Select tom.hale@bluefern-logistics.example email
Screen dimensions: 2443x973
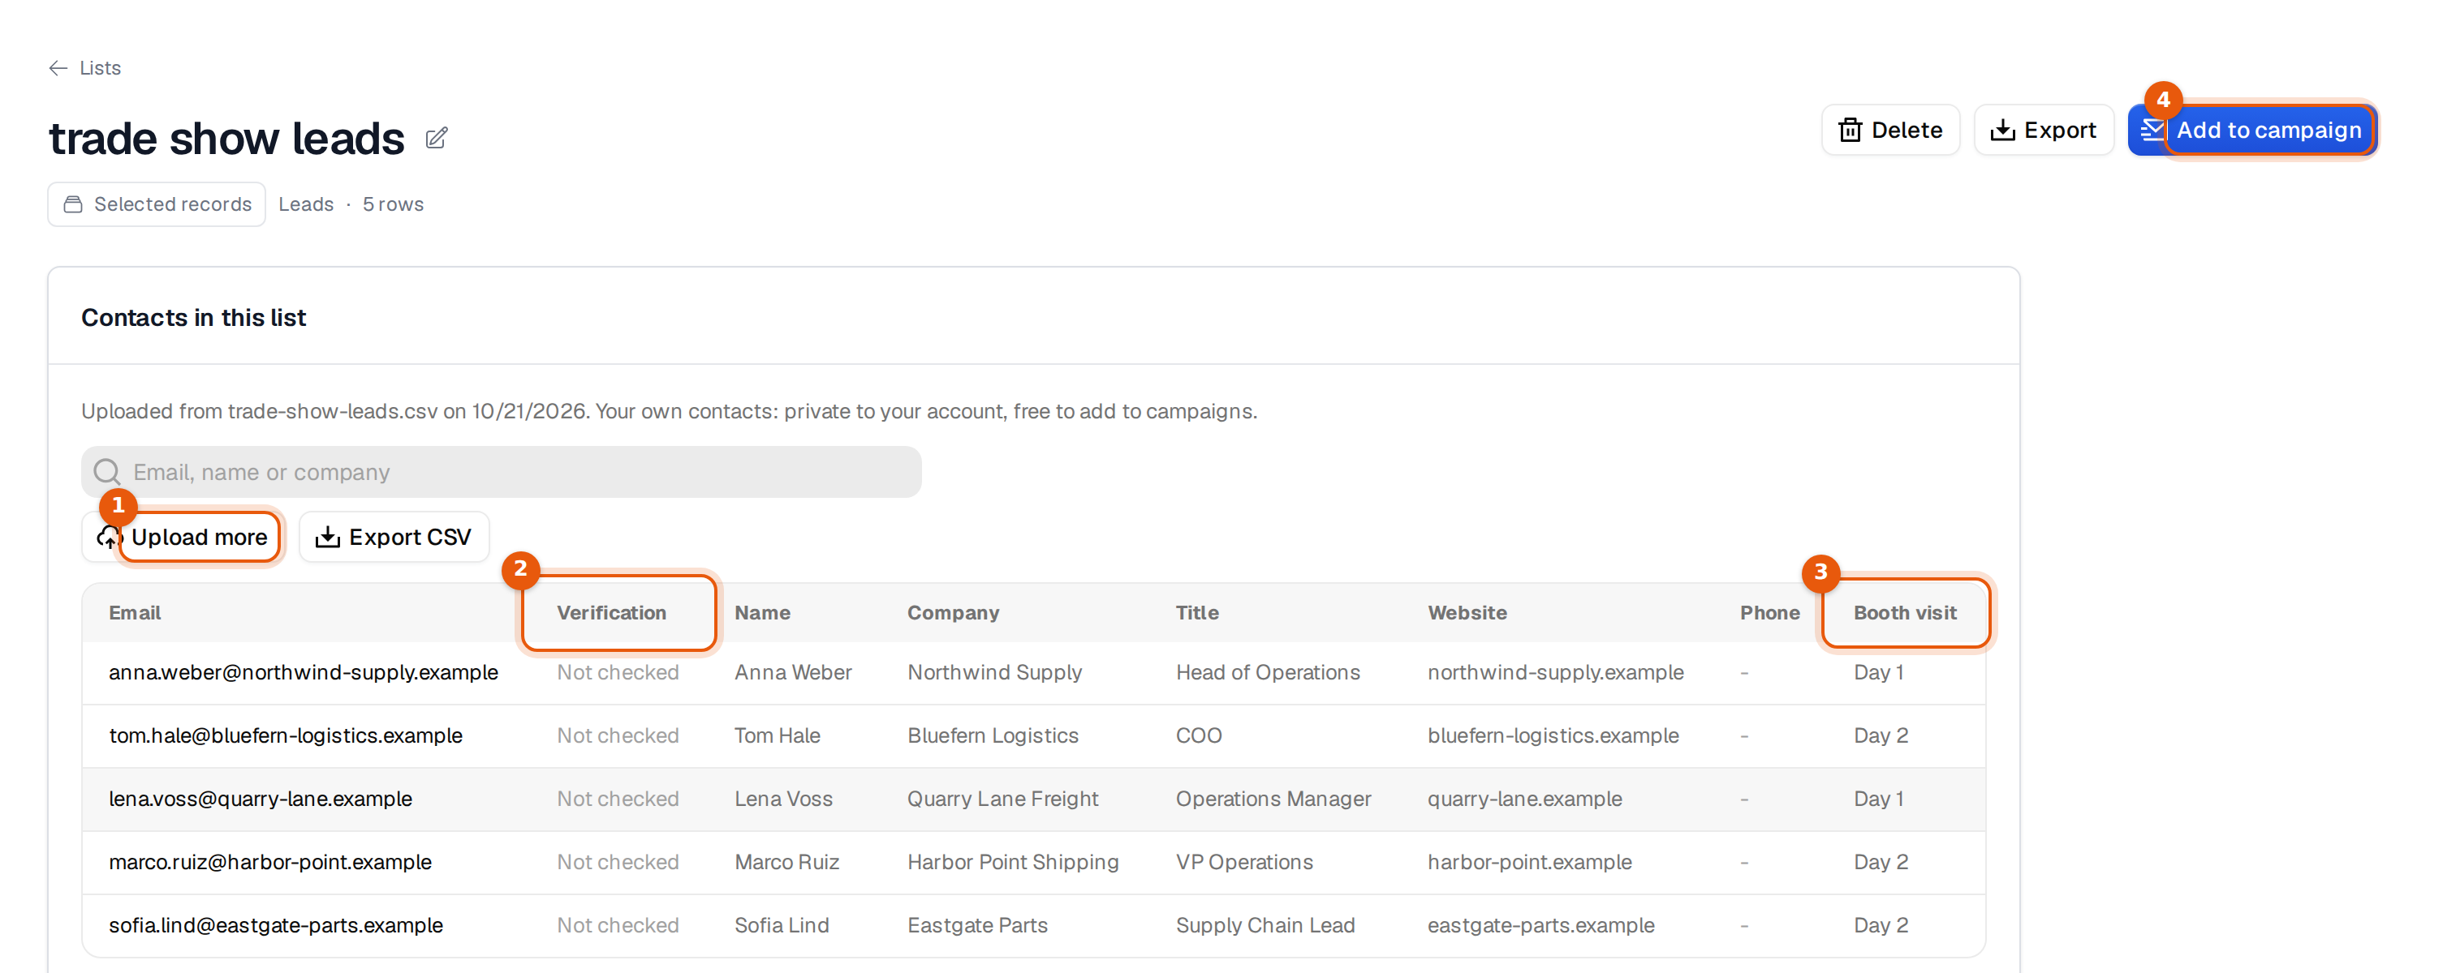286,736
